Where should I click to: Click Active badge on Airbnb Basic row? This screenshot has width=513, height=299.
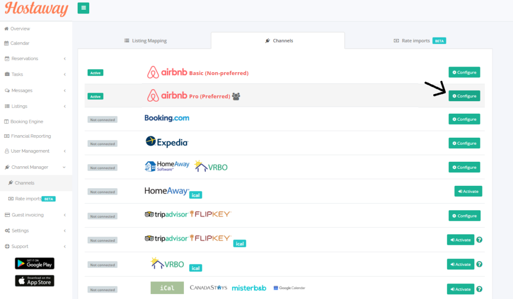coord(96,73)
